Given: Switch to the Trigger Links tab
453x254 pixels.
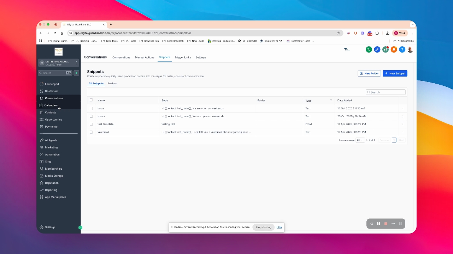Looking at the screenshot, I should [x=183, y=57].
